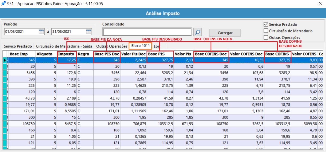
Task: Open the start date calendar picker
Action: pos(41,32)
